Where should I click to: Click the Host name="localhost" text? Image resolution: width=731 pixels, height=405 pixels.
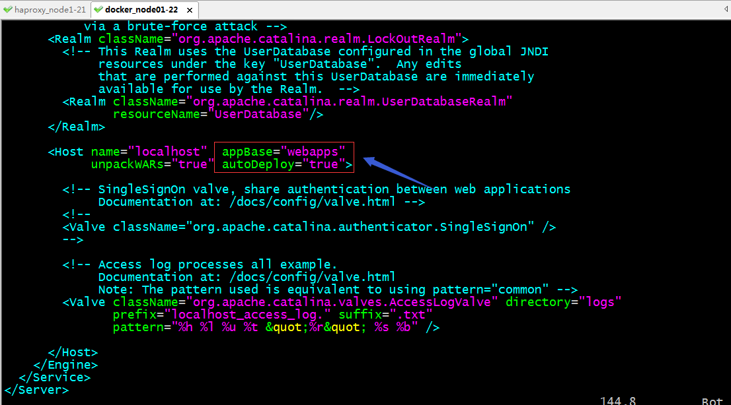128,152
